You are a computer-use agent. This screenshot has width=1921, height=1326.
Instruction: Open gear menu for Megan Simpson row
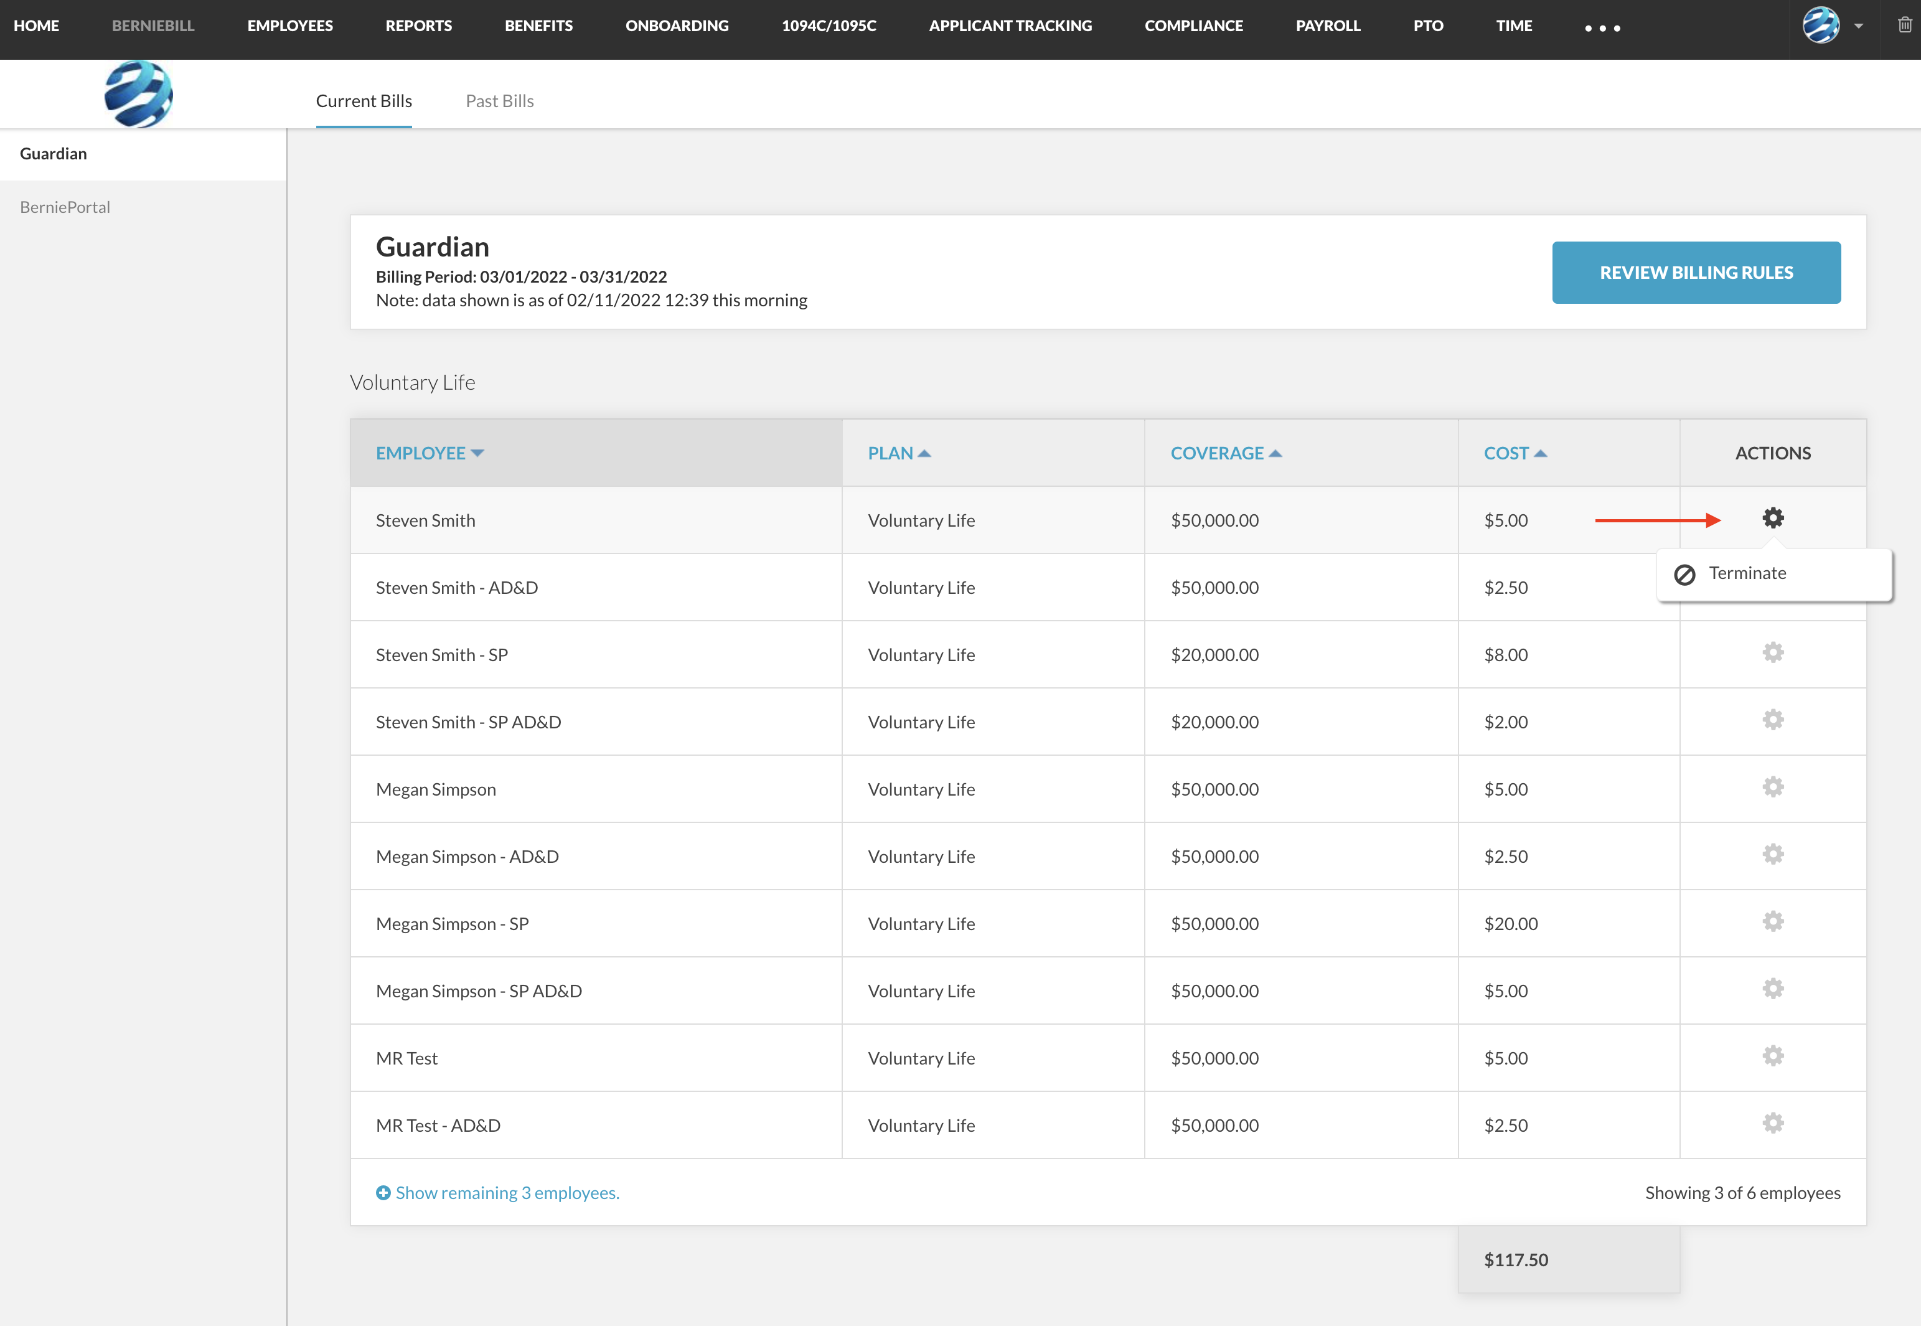coord(1772,788)
